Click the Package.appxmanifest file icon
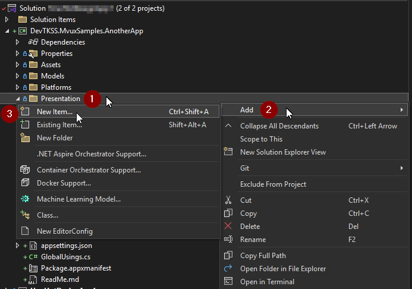This screenshot has height=289, width=412. [x=33, y=268]
